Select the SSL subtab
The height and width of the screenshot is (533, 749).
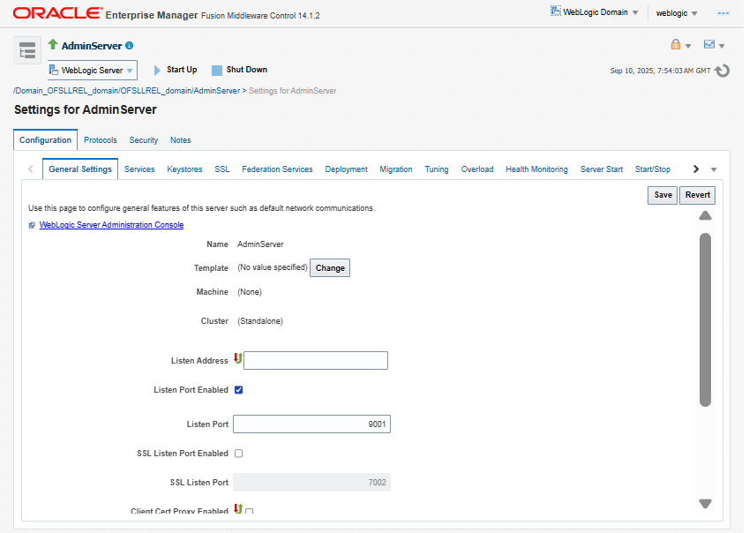point(222,169)
